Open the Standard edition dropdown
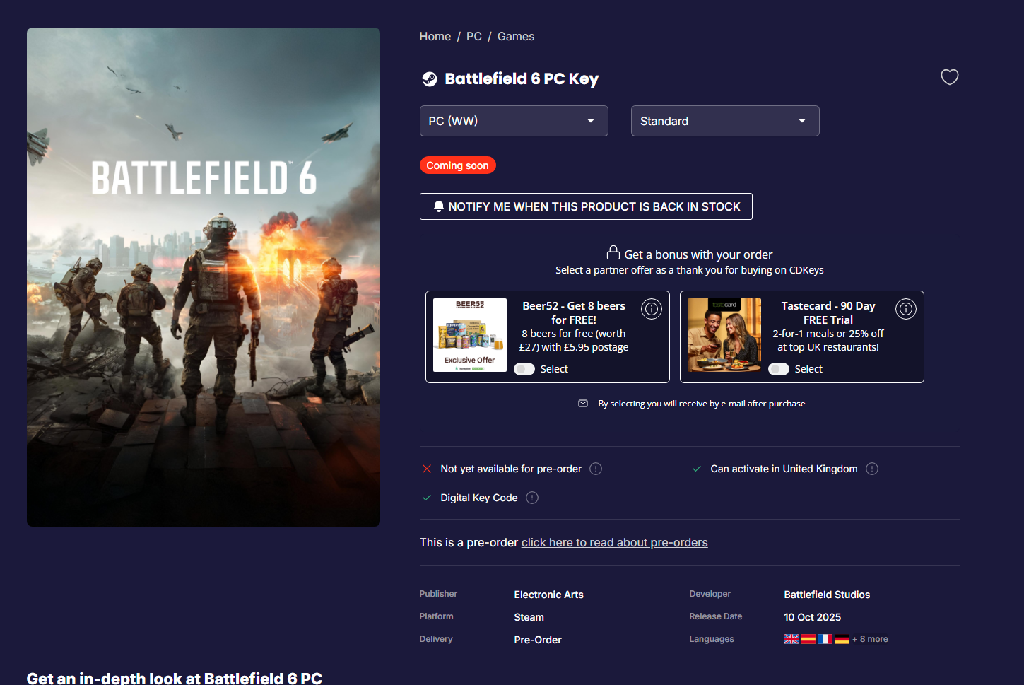The height and width of the screenshot is (685, 1024). [725, 121]
